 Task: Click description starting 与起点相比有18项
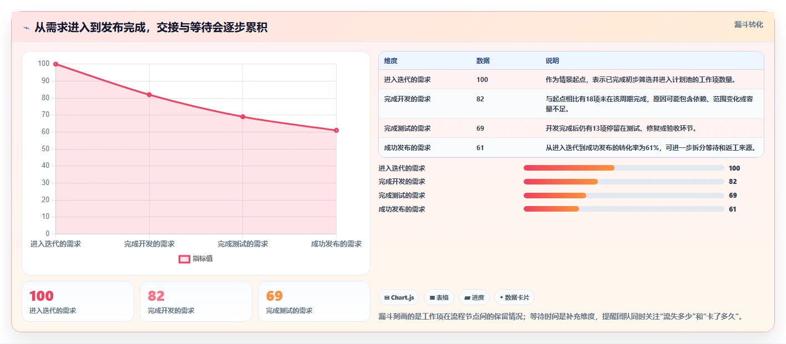pos(650,104)
